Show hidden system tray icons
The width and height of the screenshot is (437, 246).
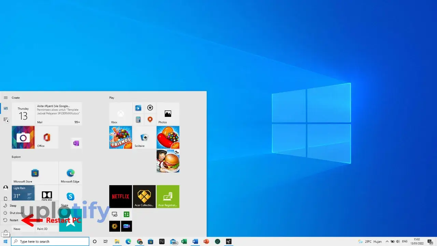click(x=387, y=242)
